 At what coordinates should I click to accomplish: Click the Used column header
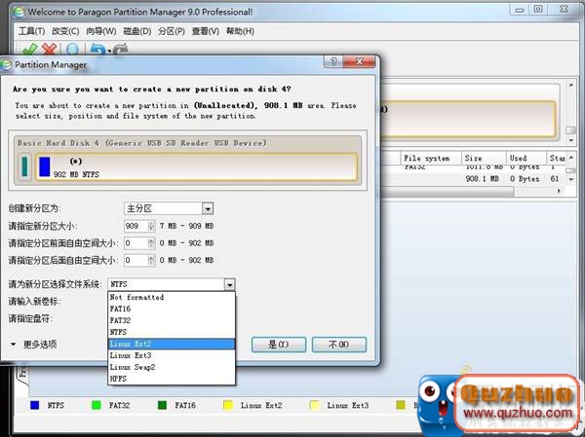pos(526,159)
